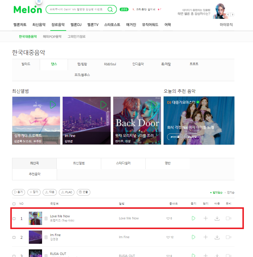Add Im Fine song to playlist

click(x=205, y=237)
